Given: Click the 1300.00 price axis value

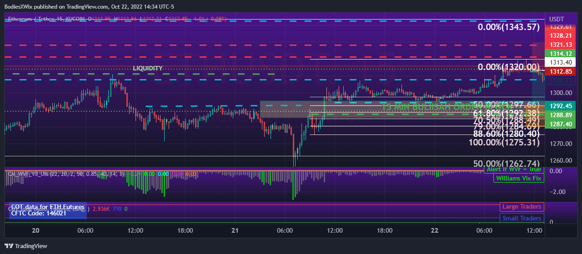Looking at the screenshot, I should click(560, 92).
